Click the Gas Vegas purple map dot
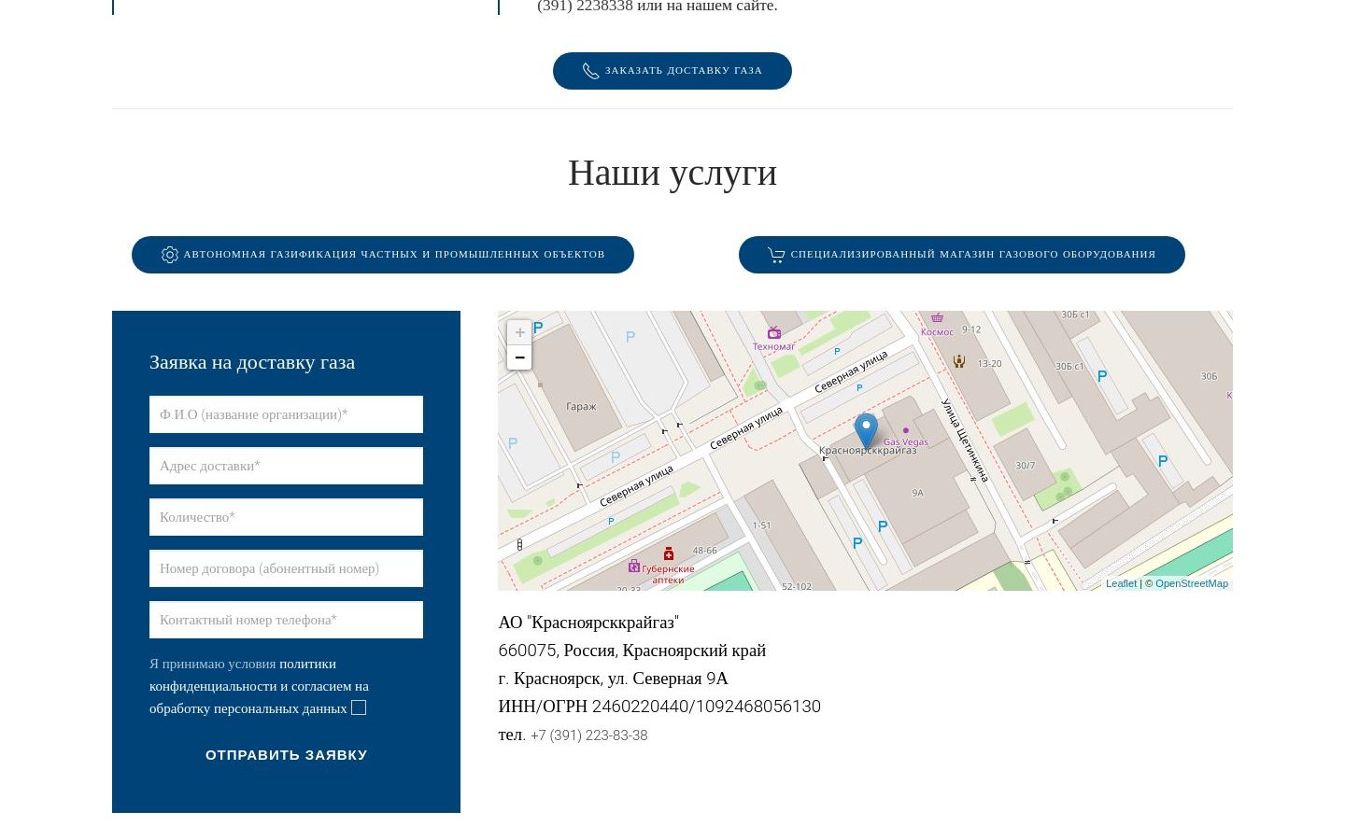1345x840 pixels. pyautogui.click(x=905, y=430)
